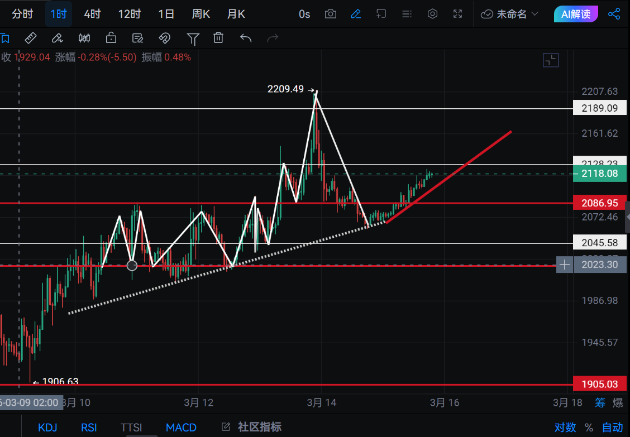This screenshot has width=630, height=437.
Task: Open the hexagon chart settings icon
Action: pos(432,14)
